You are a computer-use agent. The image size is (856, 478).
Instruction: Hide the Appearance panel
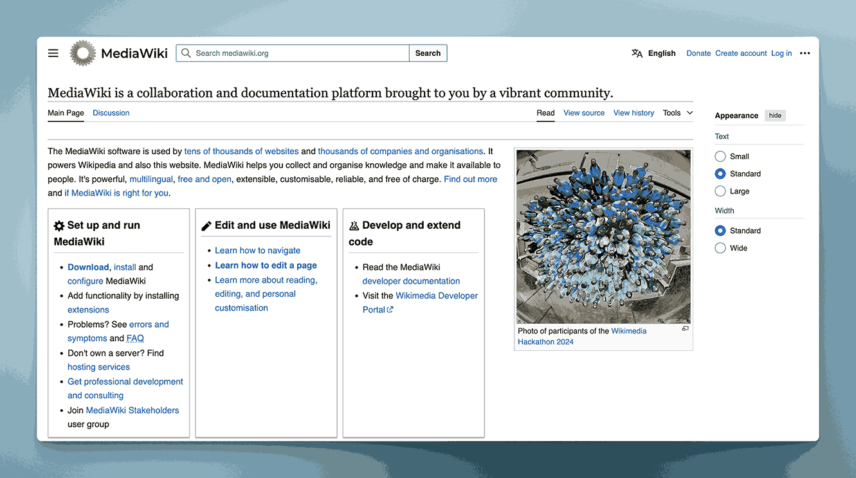click(x=775, y=116)
